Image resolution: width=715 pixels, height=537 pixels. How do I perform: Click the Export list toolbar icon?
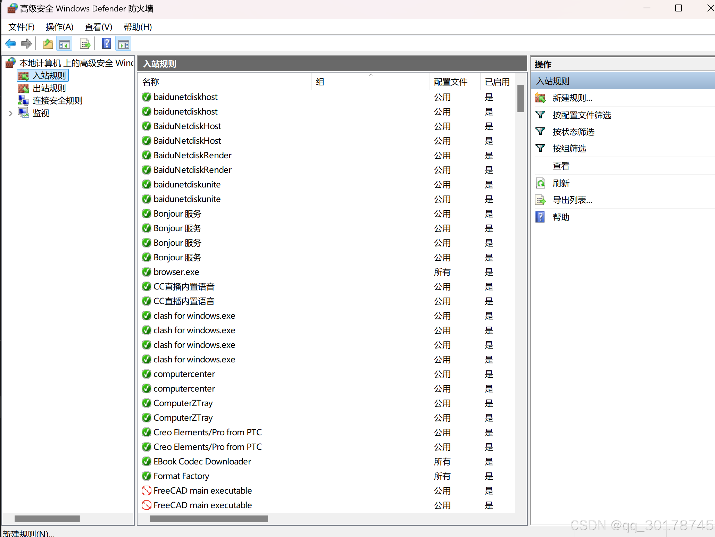tap(85, 44)
